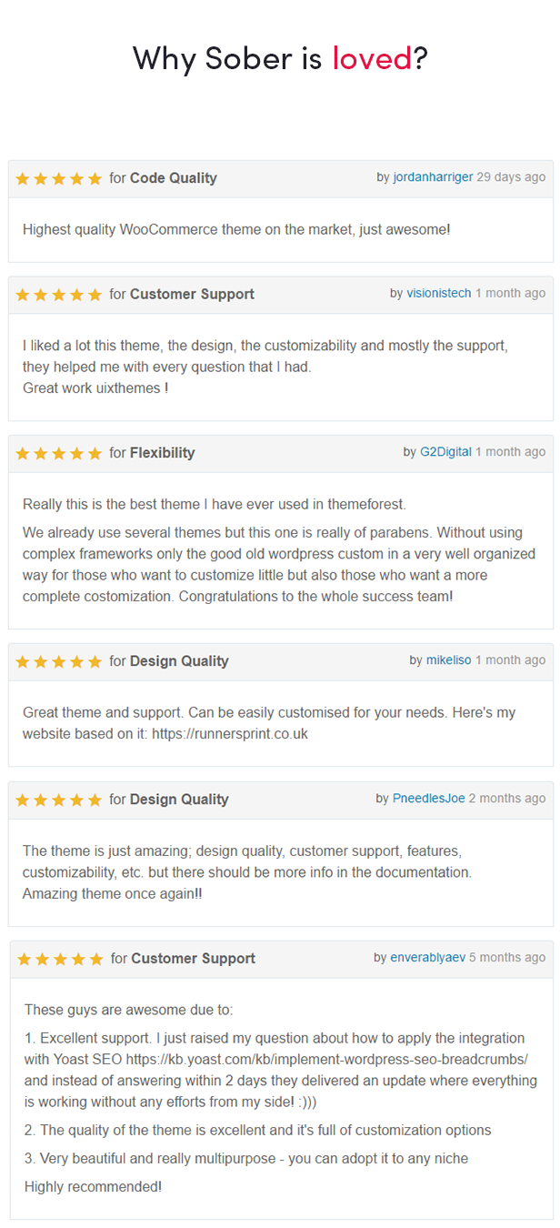This screenshot has width=560, height=1228.
Task: Click the Code Quality rating label
Action: pyautogui.click(x=174, y=178)
